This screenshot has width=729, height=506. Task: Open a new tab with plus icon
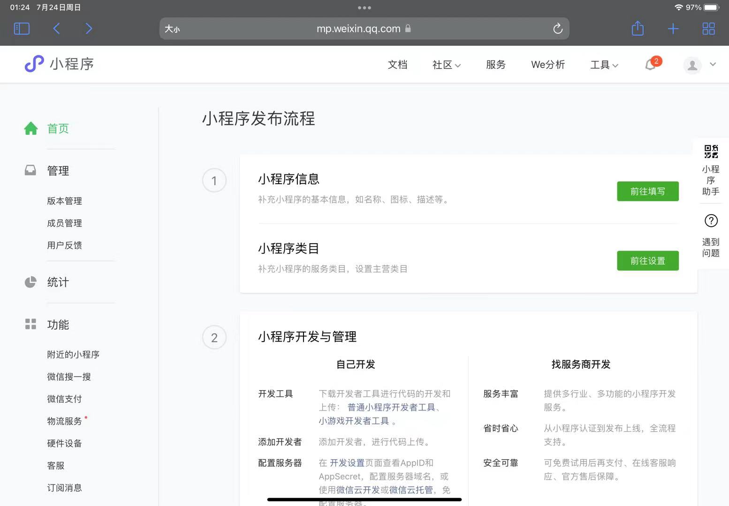coord(673,29)
